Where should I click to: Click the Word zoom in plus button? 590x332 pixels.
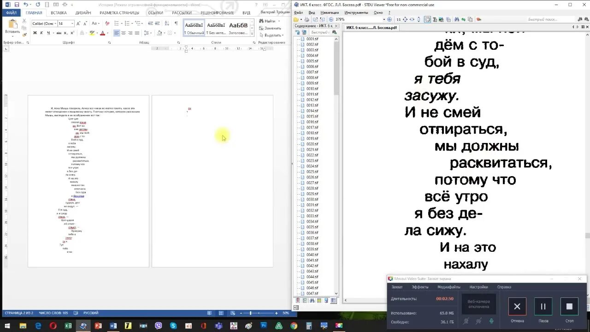pyautogui.click(x=277, y=313)
